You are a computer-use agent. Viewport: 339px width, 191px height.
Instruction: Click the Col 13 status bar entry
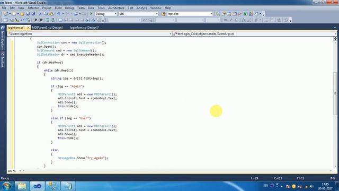pos(278,178)
